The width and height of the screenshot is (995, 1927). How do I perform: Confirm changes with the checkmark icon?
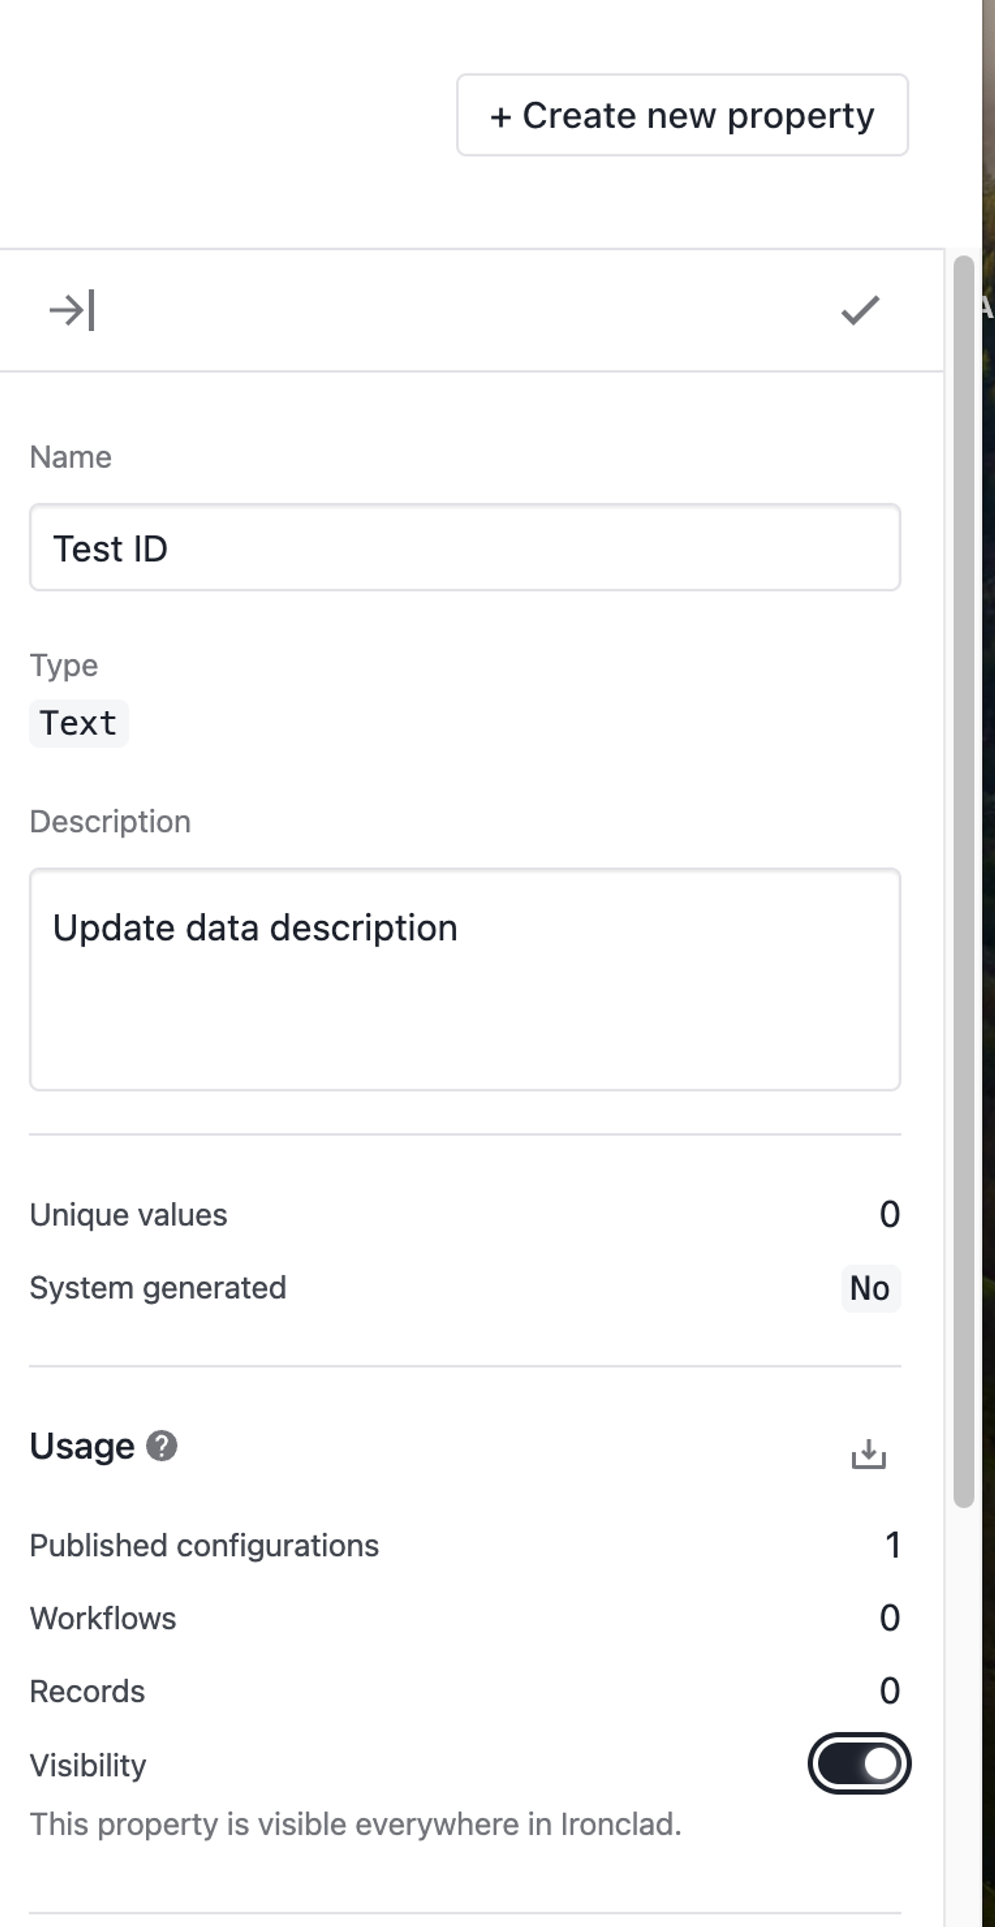[x=860, y=310]
